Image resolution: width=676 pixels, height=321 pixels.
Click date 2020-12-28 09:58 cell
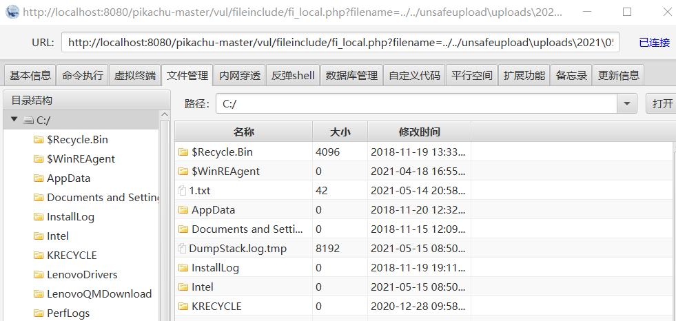tap(418, 306)
